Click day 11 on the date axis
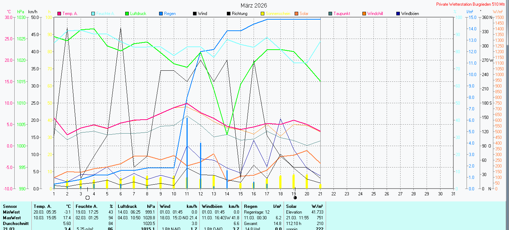Screen dimensions: 509x230 point(187,194)
